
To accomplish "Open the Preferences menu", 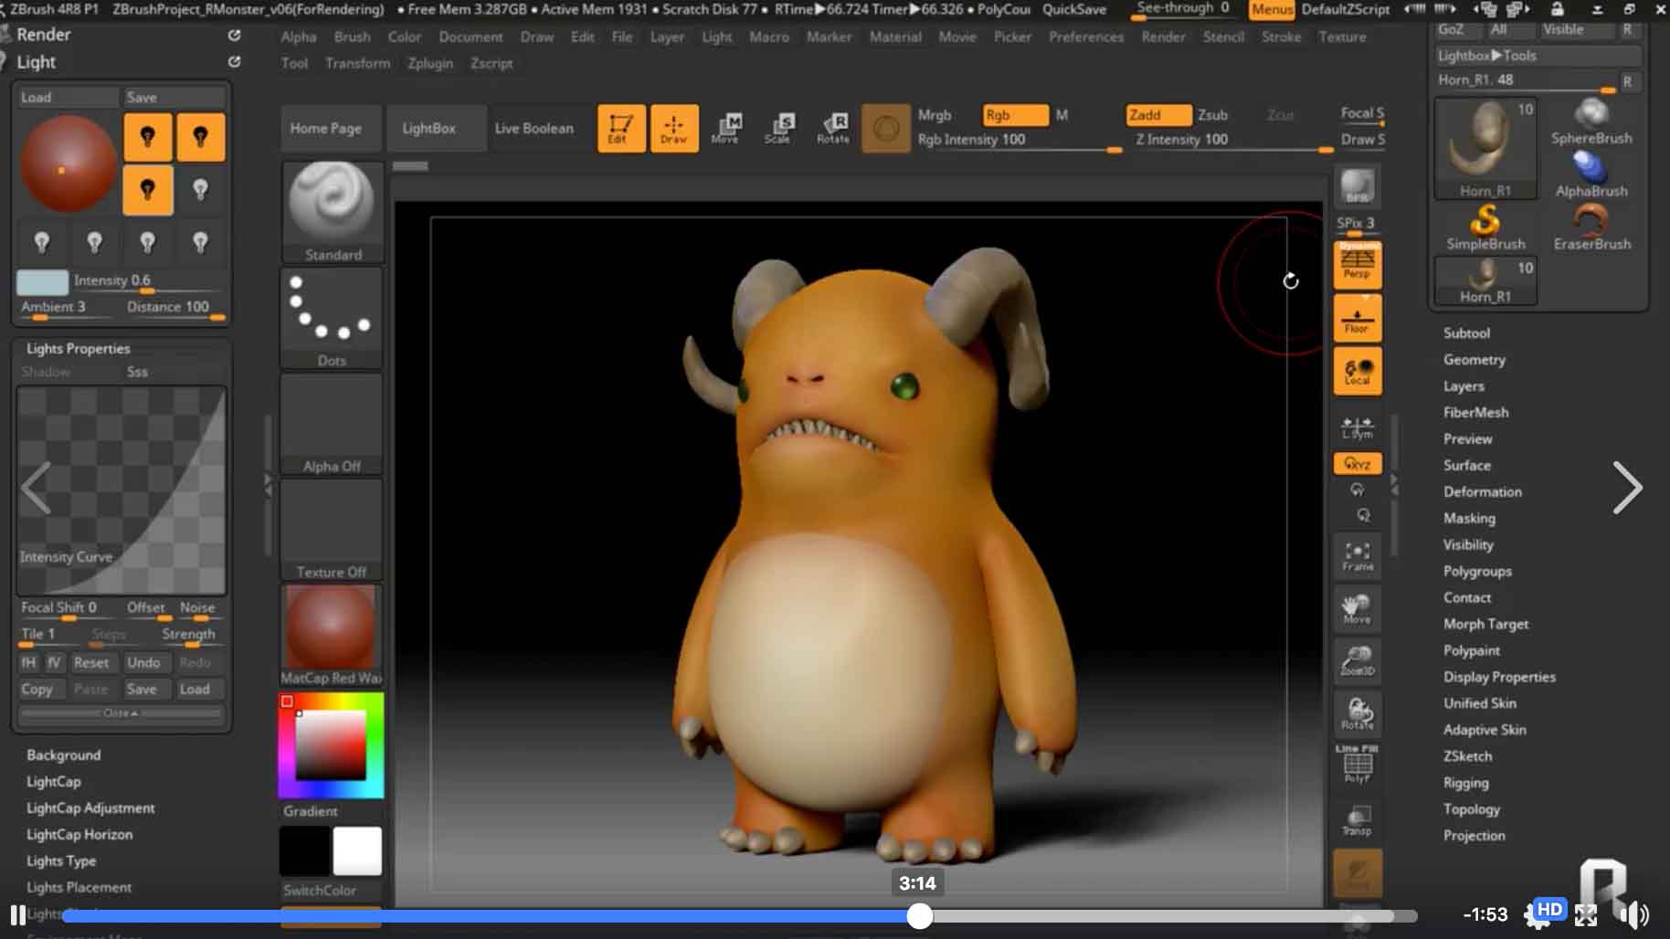I will [1085, 37].
